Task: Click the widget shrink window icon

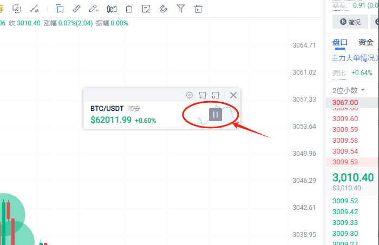Action: pyautogui.click(x=215, y=95)
